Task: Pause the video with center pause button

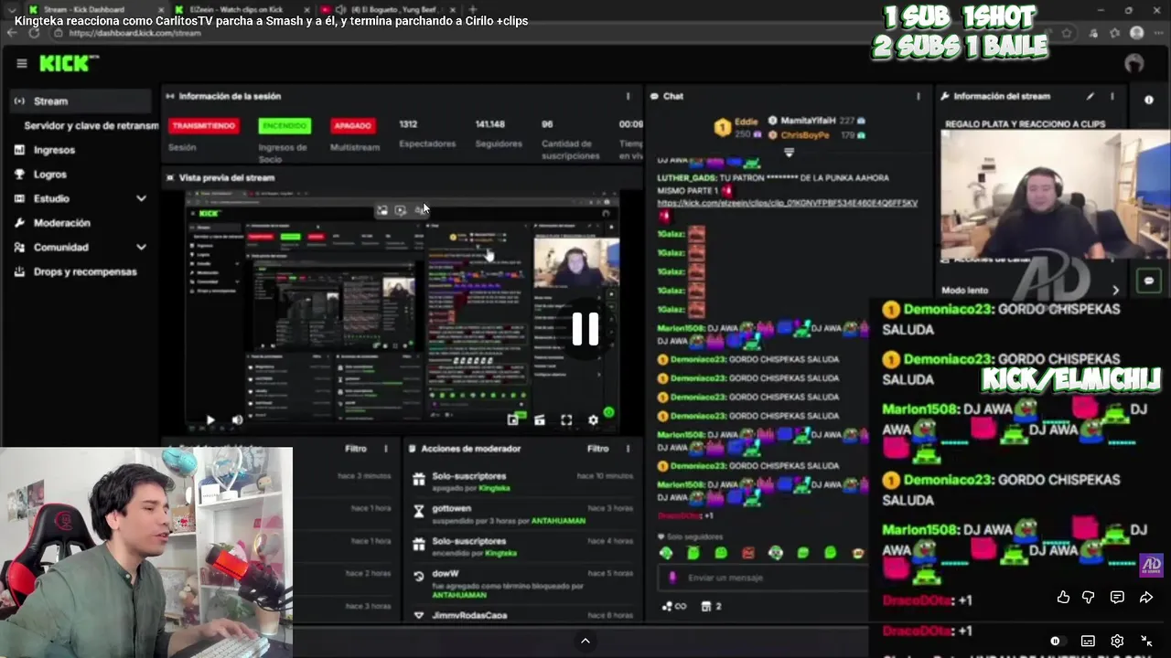Action: [x=585, y=329]
